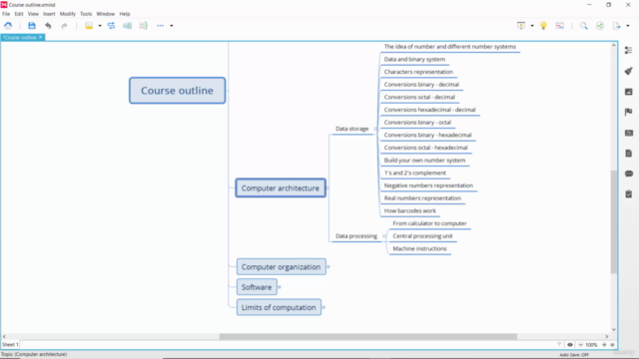
Task: Zoom out with the minus button
Action: click(x=580, y=344)
